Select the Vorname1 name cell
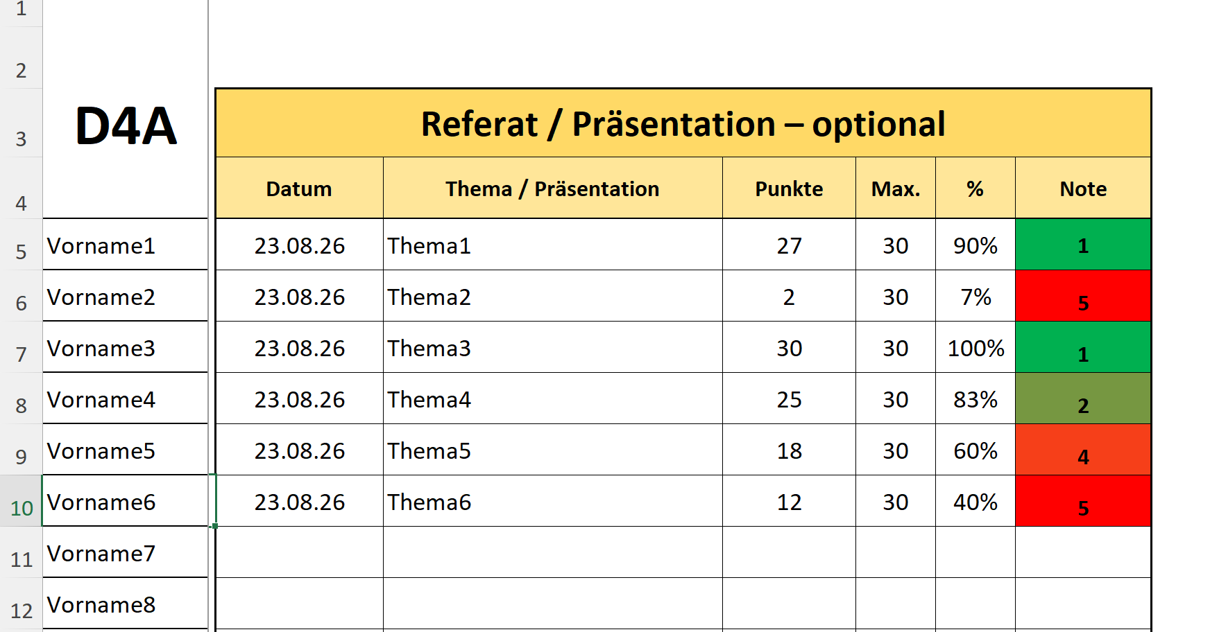This screenshot has height=632, width=1210. pyautogui.click(x=125, y=245)
